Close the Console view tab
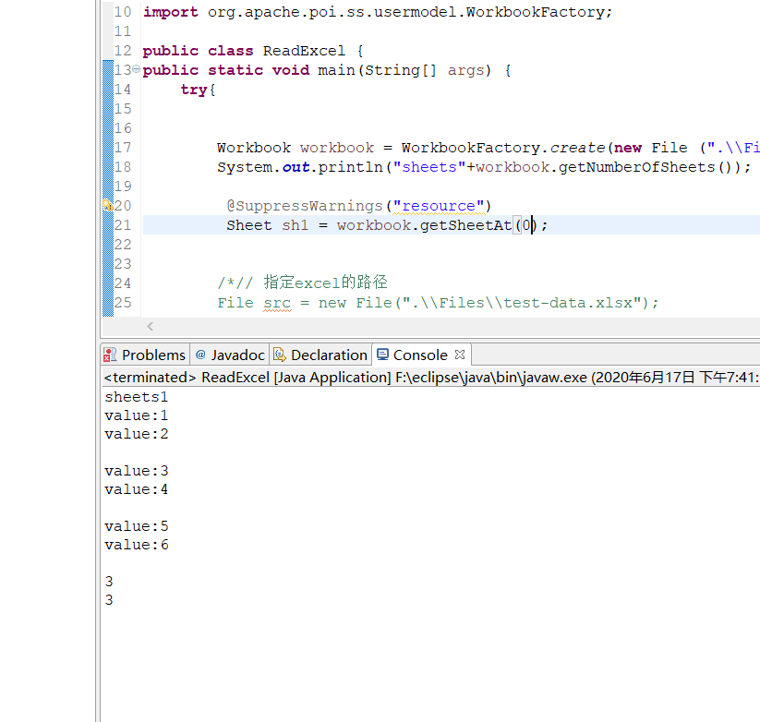This screenshot has width=760, height=722. (460, 354)
